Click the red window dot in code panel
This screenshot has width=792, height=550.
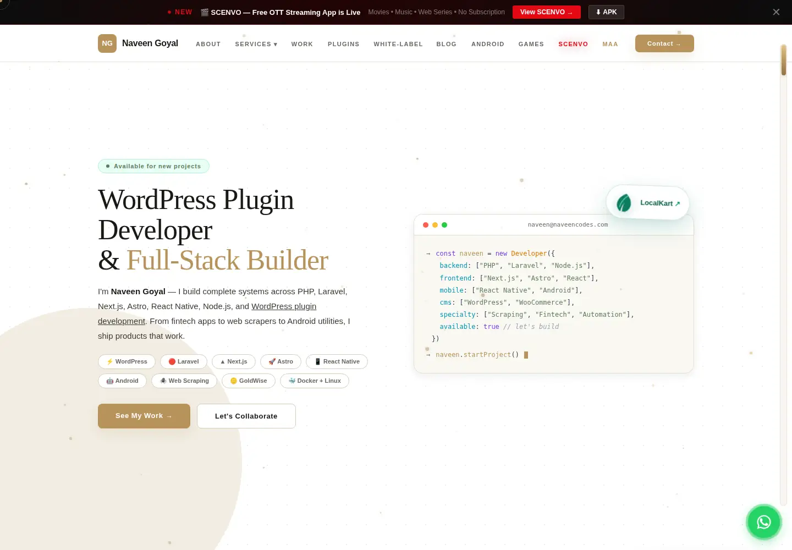tap(426, 225)
